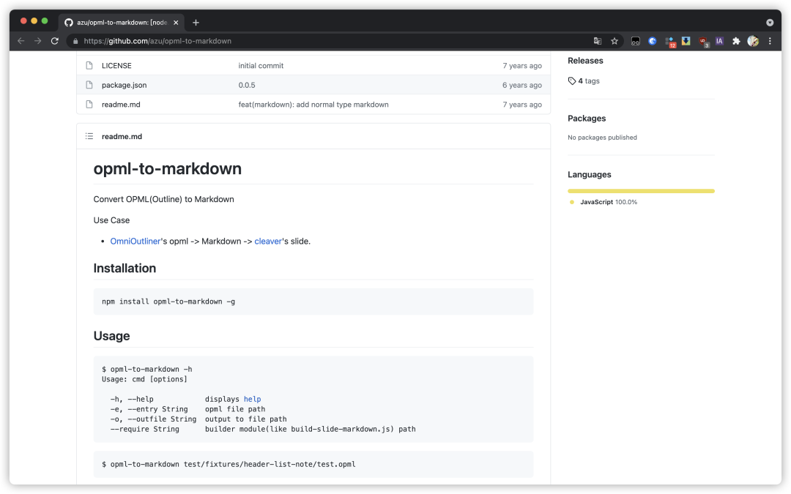This screenshot has width=791, height=494.
Task: Click the back navigation arrow
Action: tap(20, 41)
